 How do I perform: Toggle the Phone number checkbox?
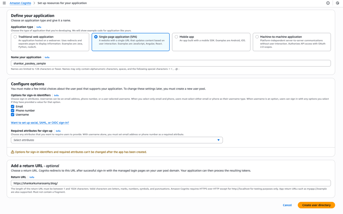[13, 110]
